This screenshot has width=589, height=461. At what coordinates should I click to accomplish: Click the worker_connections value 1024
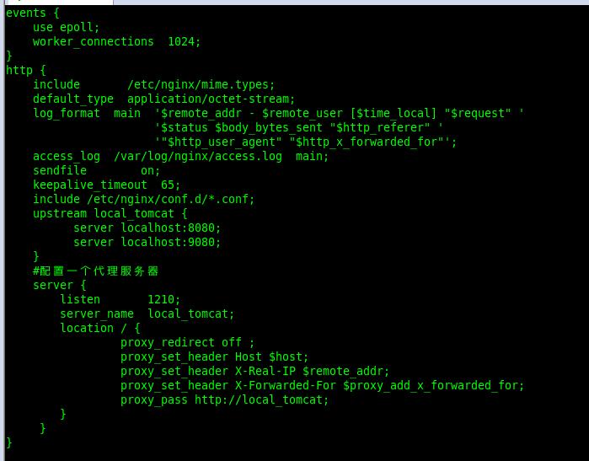click(x=184, y=41)
